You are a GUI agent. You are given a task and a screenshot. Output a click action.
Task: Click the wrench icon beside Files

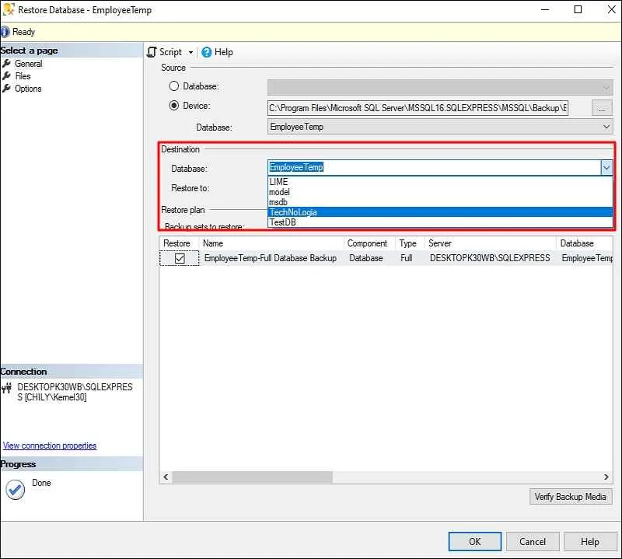[6, 75]
